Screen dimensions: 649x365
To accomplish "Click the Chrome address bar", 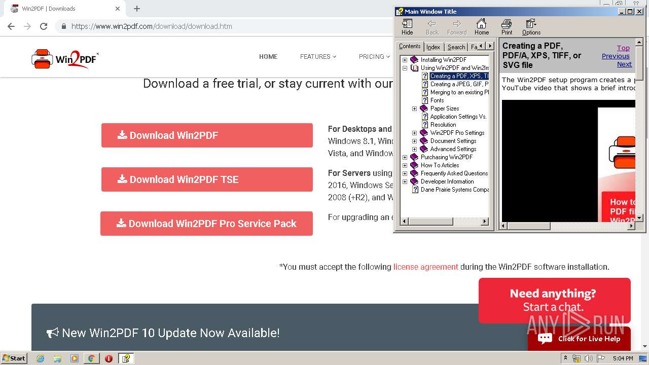I will pyautogui.click(x=223, y=26).
